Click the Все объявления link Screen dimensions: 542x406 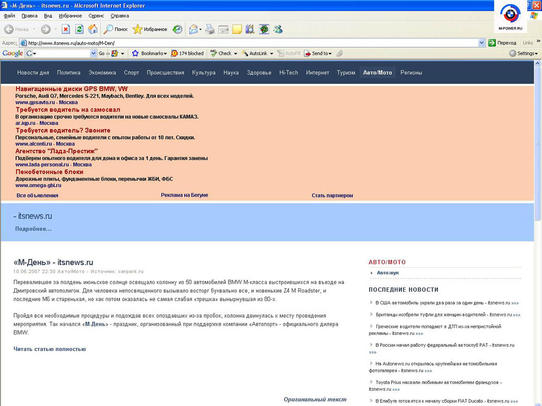pyautogui.click(x=38, y=195)
